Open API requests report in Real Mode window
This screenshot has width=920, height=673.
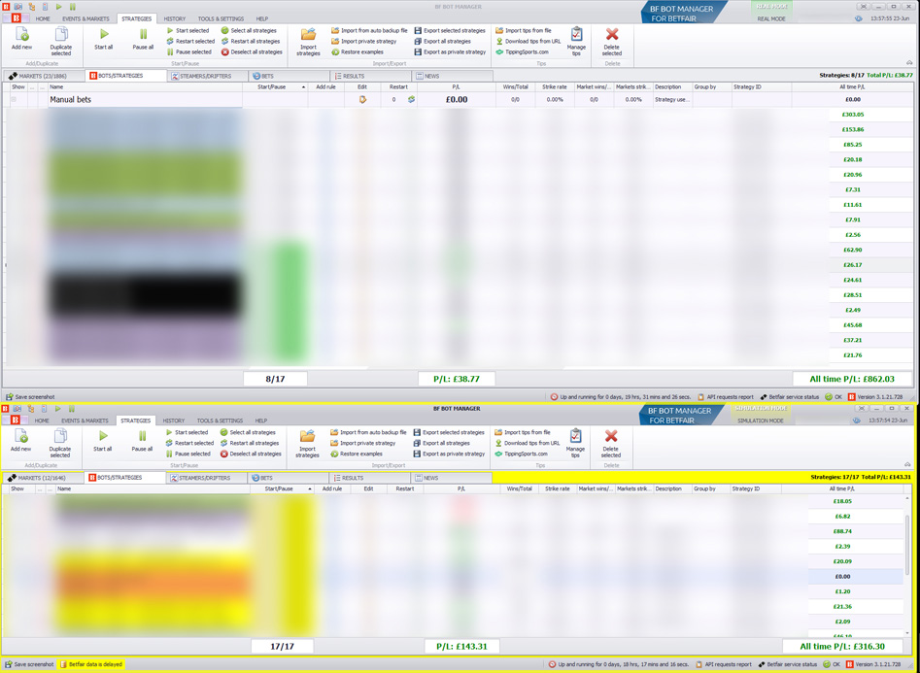pos(725,396)
